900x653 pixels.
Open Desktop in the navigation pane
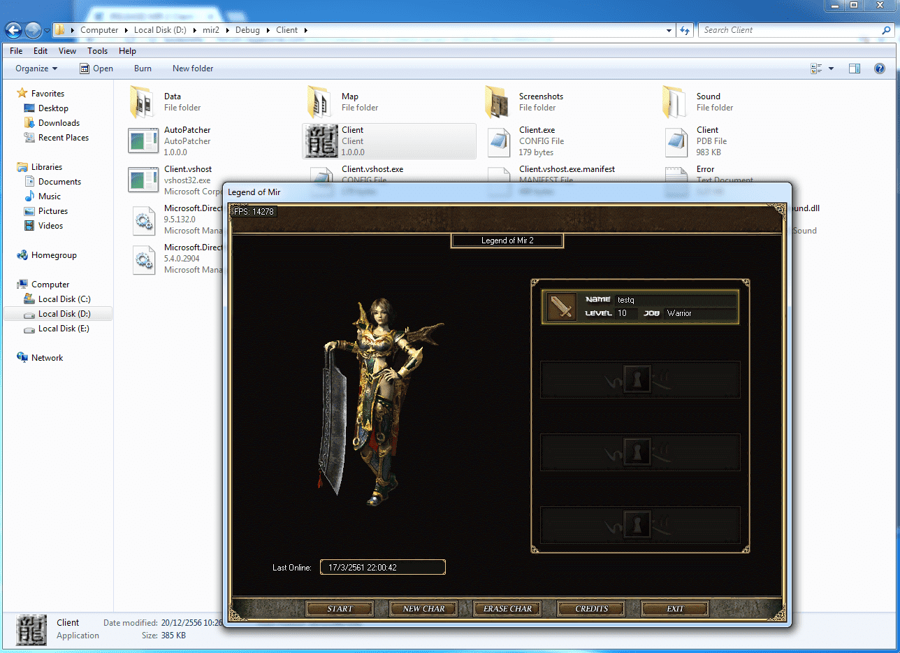pos(53,108)
